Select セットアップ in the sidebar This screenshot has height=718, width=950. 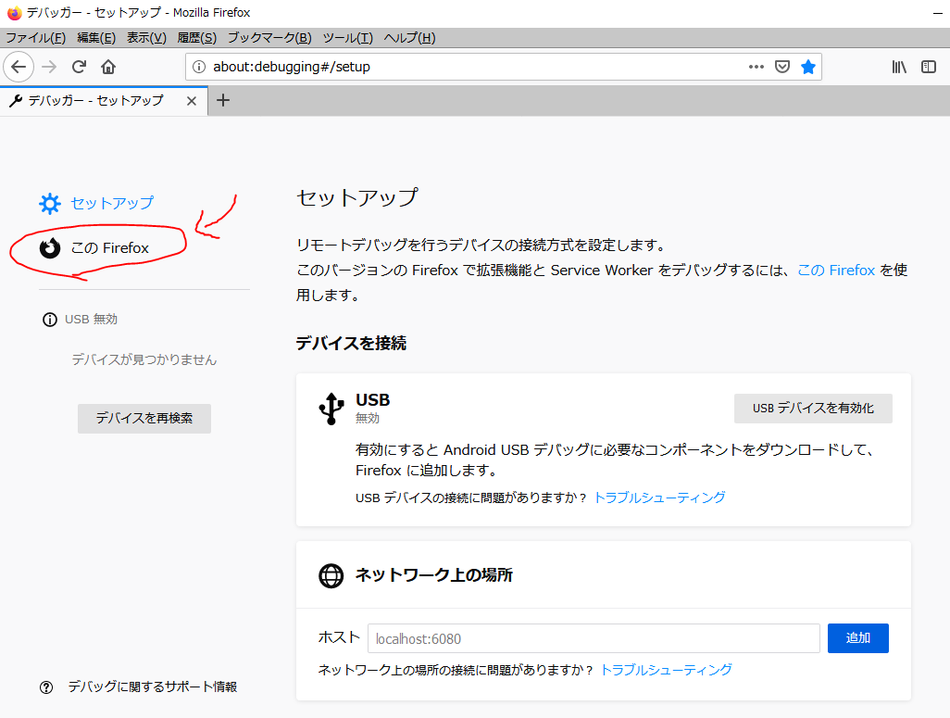pyautogui.click(x=112, y=203)
